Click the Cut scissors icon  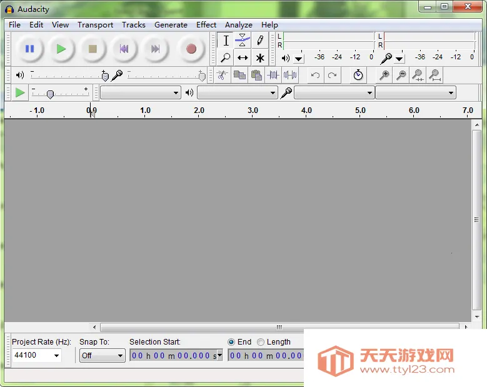[x=222, y=75]
